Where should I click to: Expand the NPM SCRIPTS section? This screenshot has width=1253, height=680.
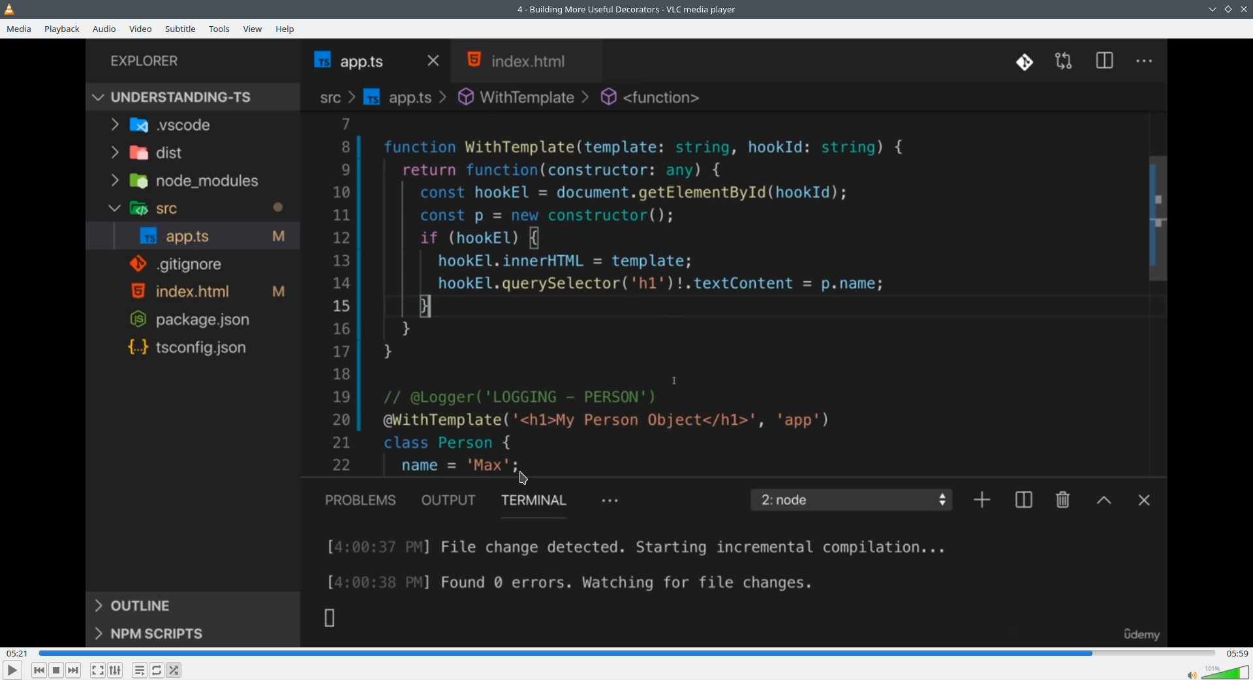[x=193, y=634]
